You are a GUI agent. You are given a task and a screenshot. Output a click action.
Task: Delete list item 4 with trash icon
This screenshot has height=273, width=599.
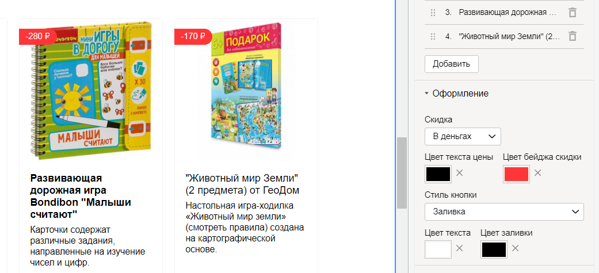pos(572,37)
